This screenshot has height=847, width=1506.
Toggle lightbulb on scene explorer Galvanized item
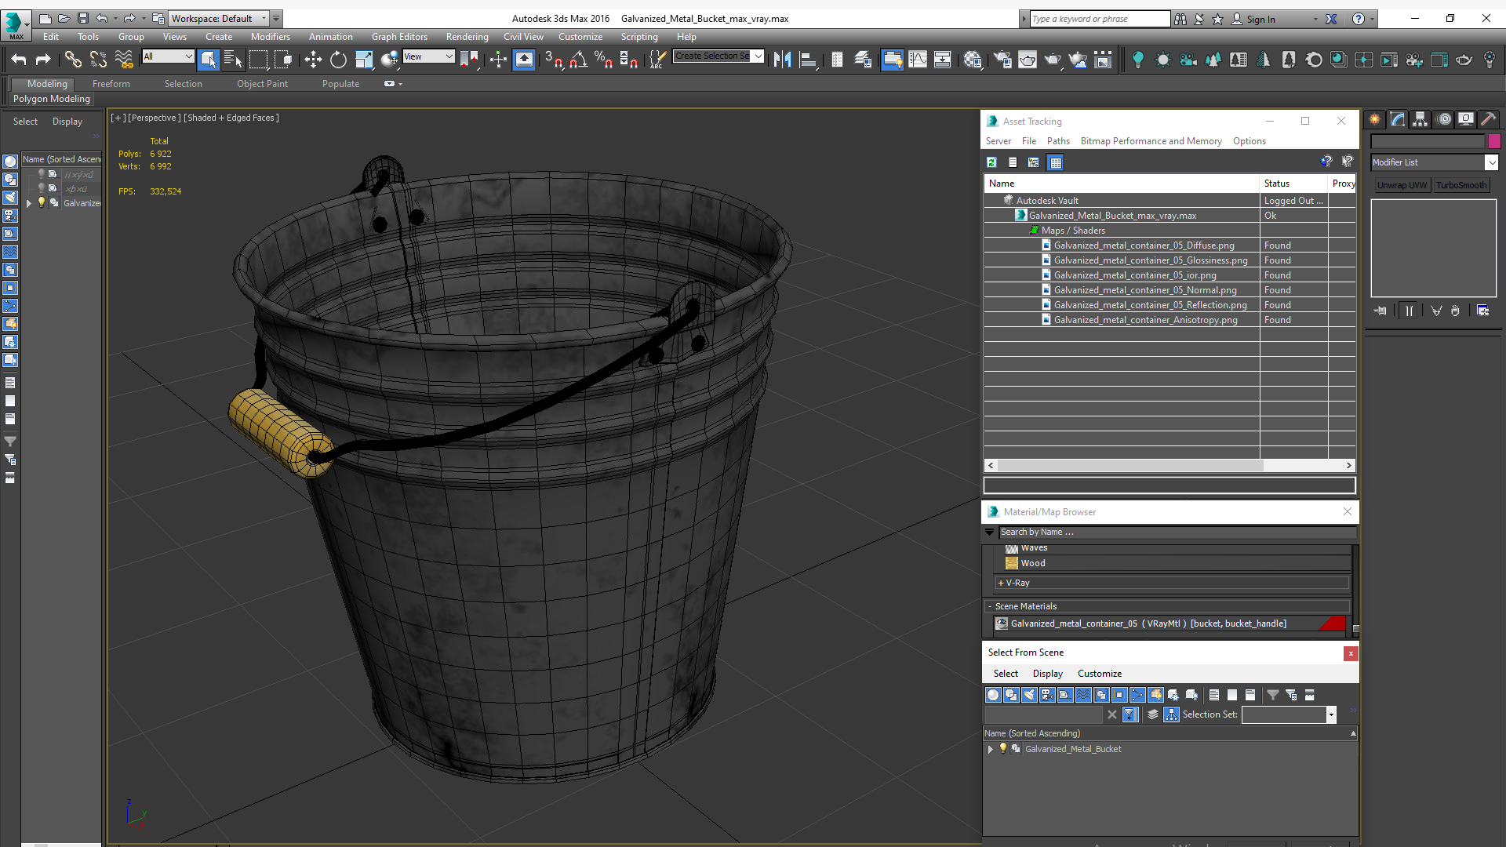[x=42, y=202]
